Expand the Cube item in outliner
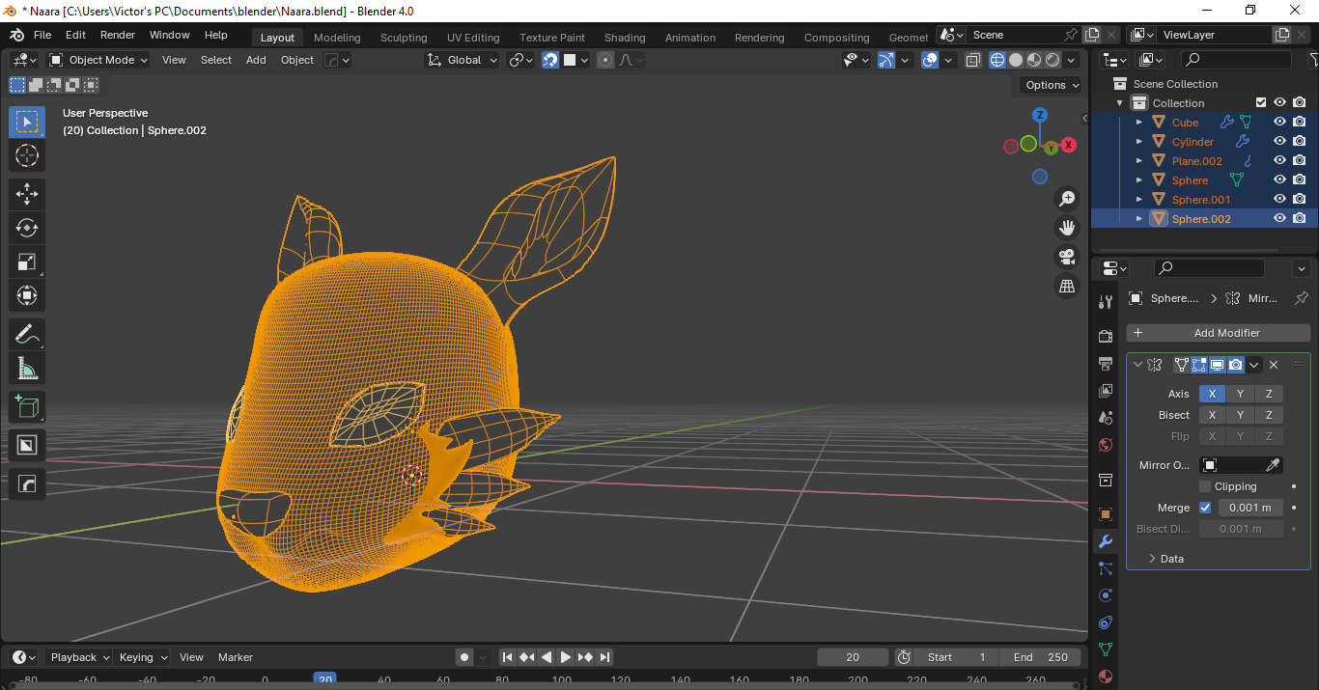The image size is (1319, 690). click(x=1139, y=123)
